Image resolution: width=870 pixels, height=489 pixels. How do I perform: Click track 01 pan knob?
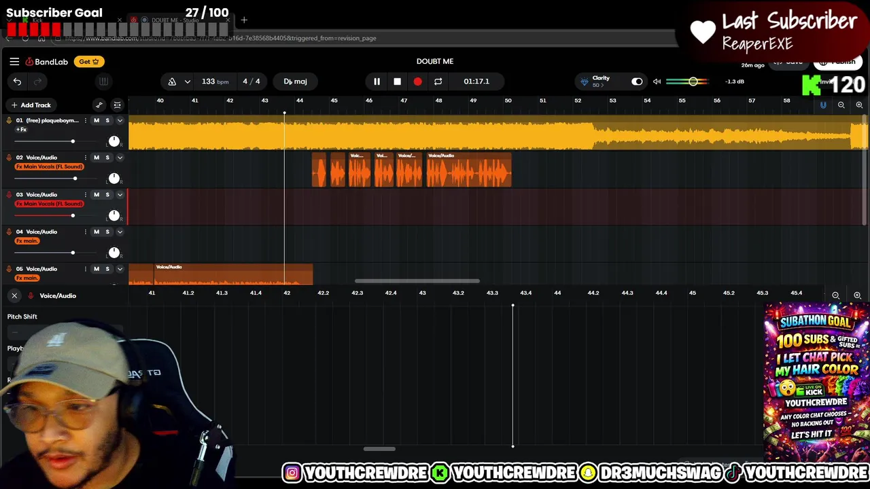(x=114, y=141)
